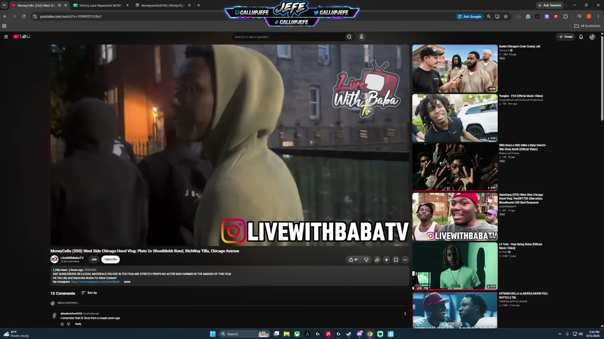Viewport: 604px width, 339px height.
Task: Click the zoom magnifier icon in address bar
Action: (x=489, y=16)
